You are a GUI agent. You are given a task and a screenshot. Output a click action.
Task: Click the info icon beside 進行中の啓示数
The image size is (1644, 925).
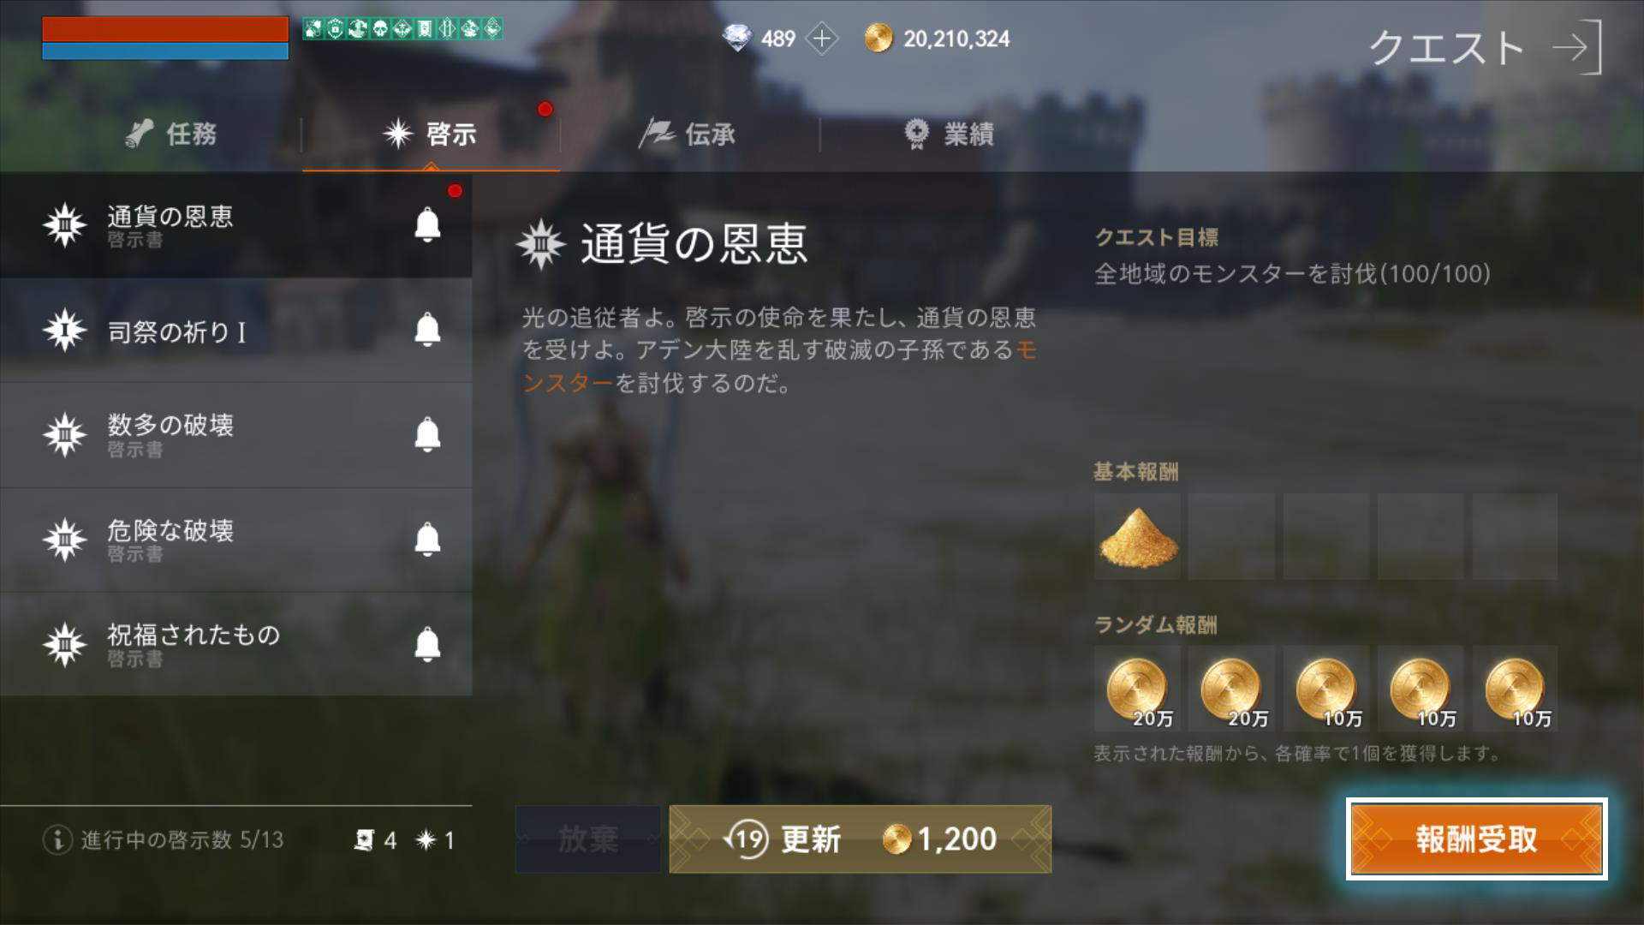click(57, 839)
